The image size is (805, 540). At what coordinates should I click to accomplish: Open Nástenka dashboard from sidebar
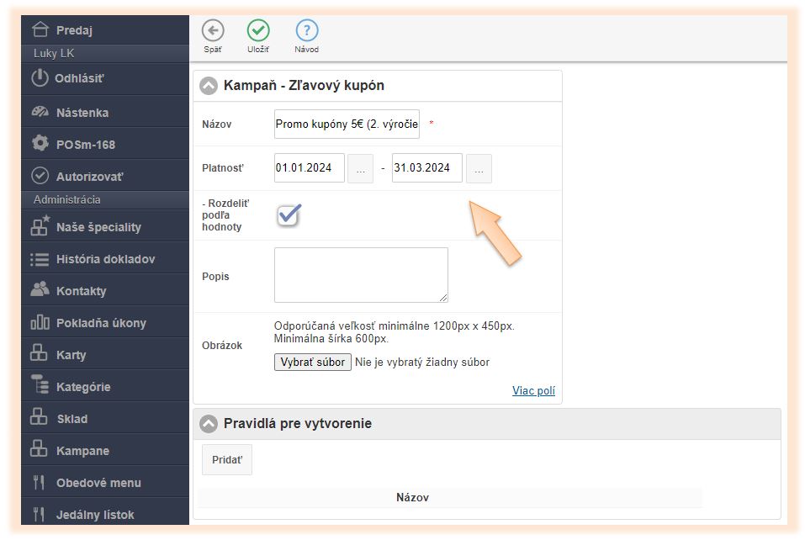[x=82, y=112]
